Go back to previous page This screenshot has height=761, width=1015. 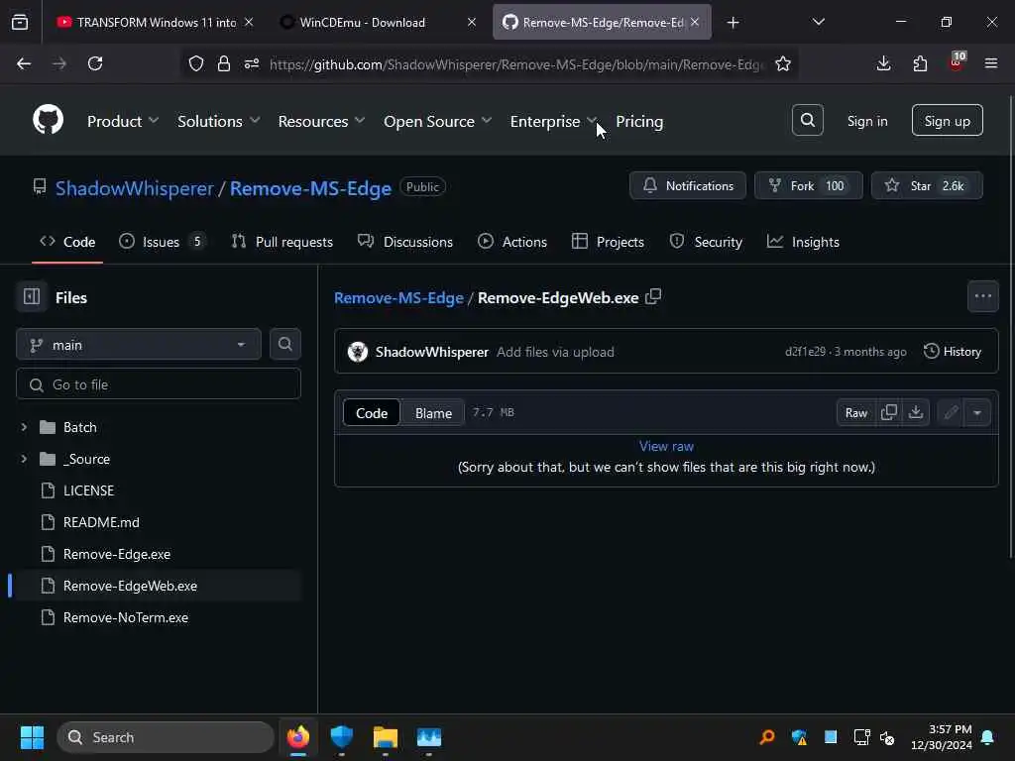coord(24,63)
